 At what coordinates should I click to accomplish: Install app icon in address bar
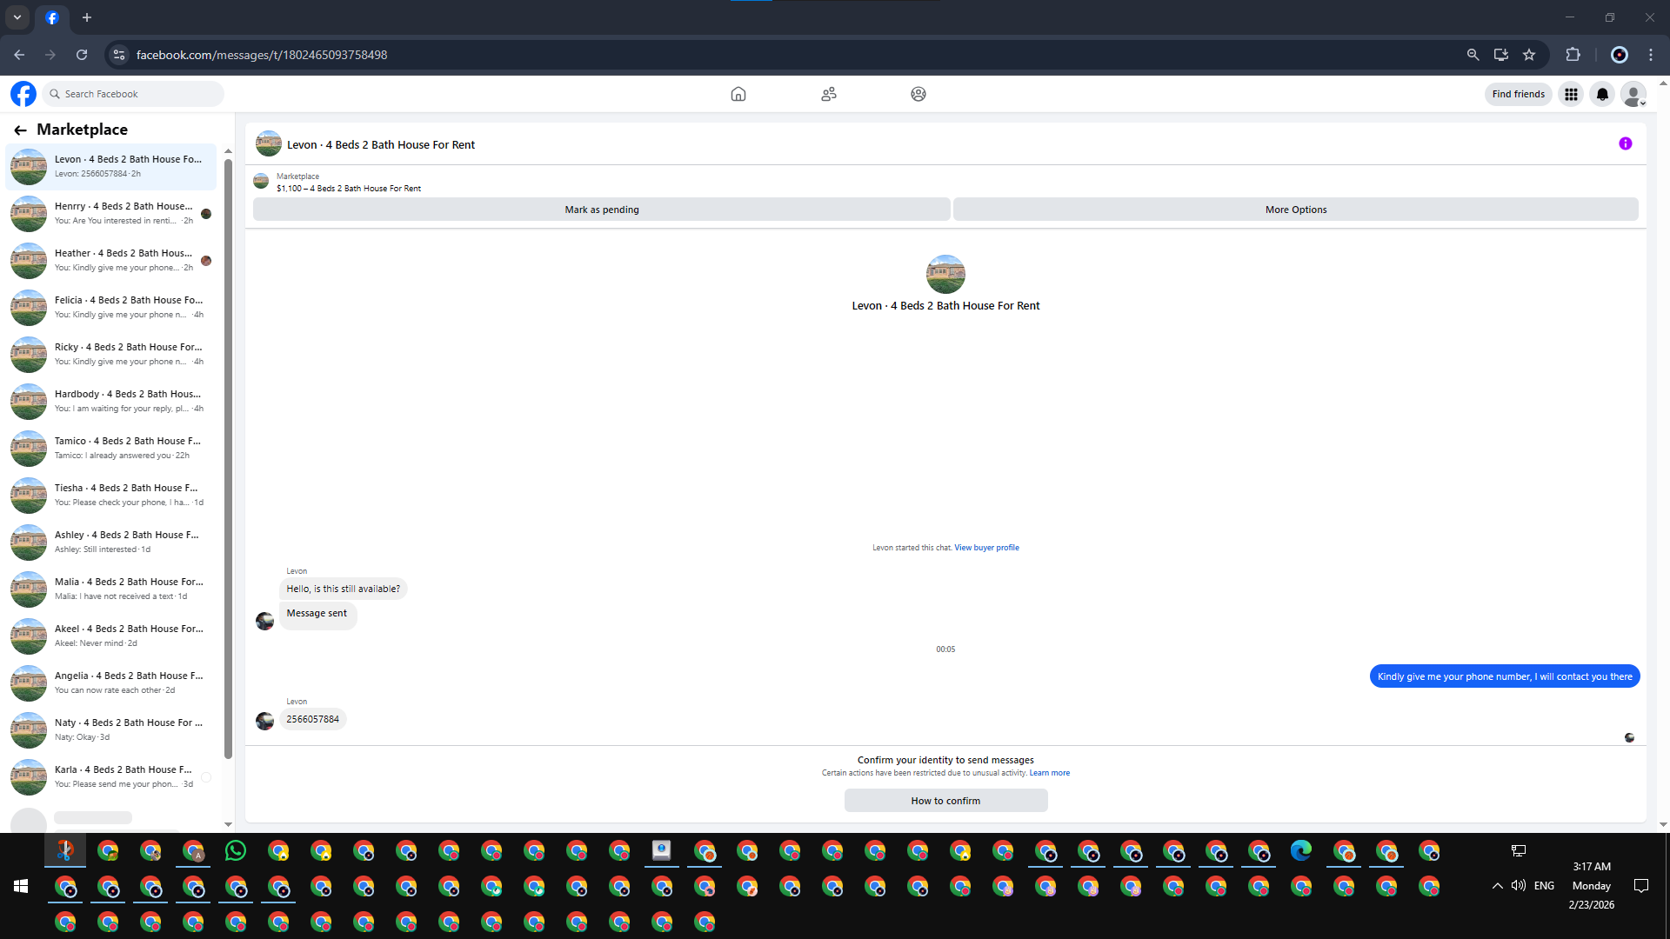pyautogui.click(x=1501, y=55)
